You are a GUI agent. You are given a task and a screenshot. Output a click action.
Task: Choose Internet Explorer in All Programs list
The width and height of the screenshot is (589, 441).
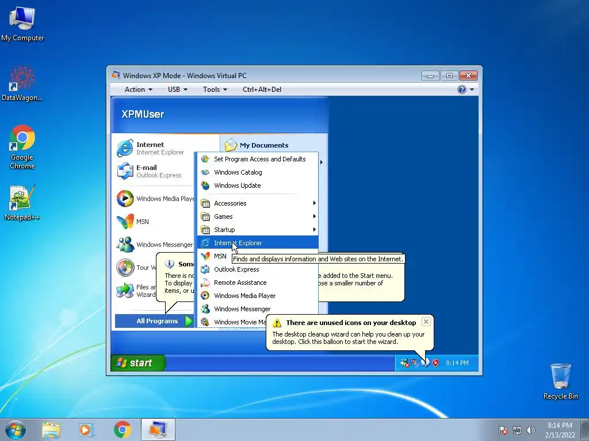(x=258, y=243)
